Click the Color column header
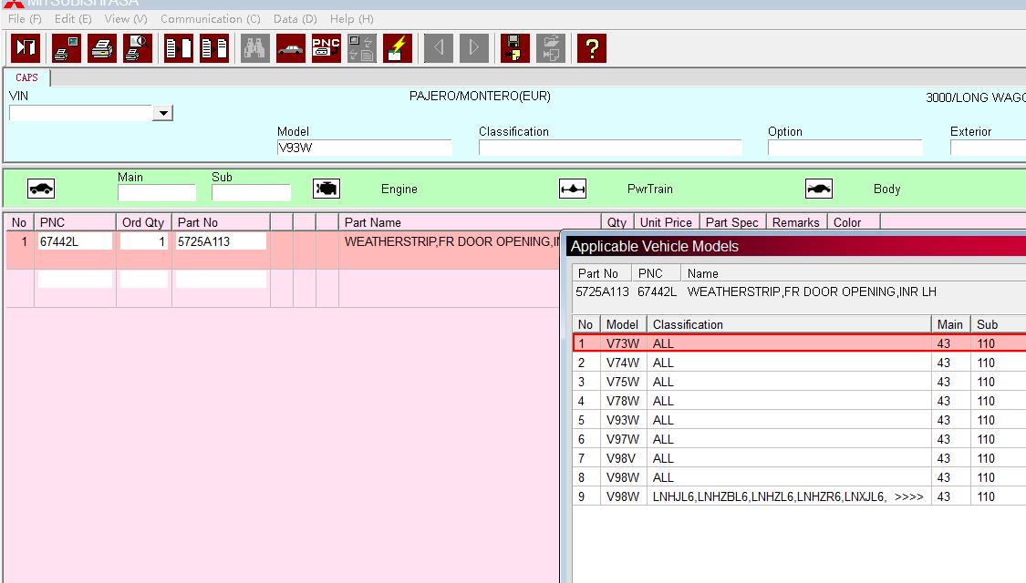 (854, 222)
